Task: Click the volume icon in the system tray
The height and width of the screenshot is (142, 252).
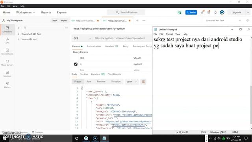Action: [219, 138]
